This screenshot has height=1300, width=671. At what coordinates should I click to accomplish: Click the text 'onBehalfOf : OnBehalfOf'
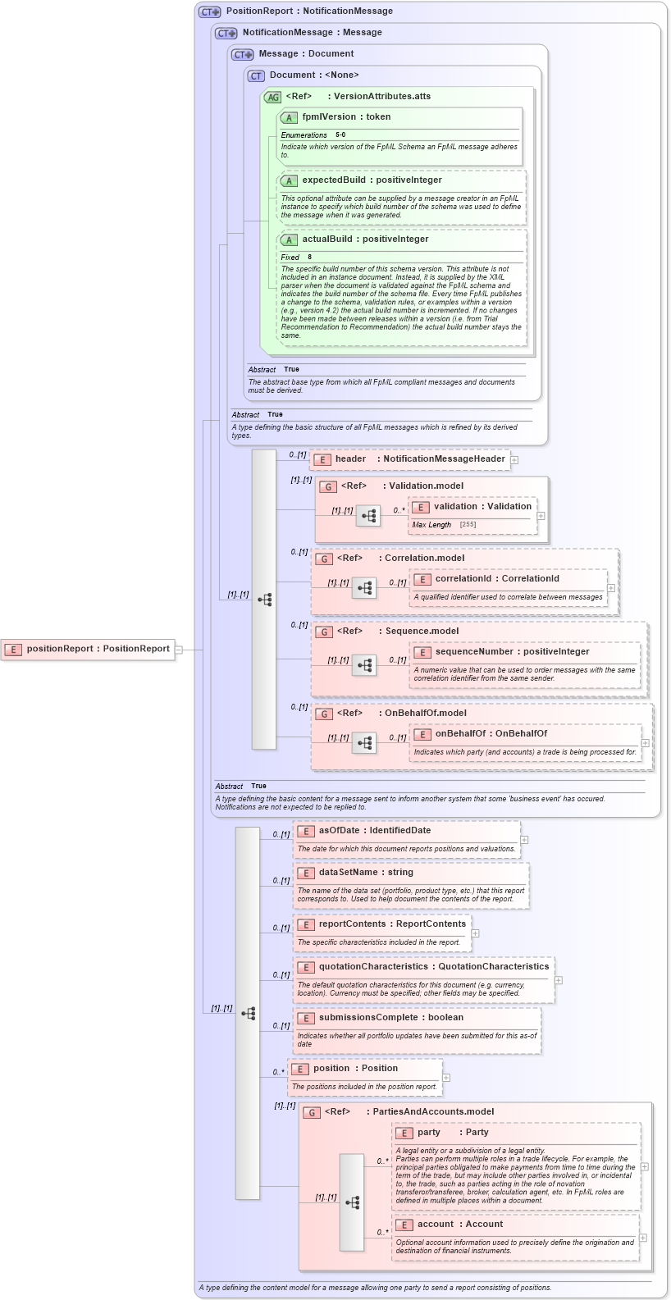tap(491, 734)
